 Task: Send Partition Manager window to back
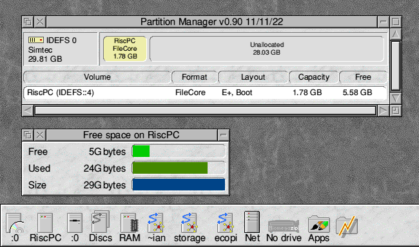[x=28, y=22]
